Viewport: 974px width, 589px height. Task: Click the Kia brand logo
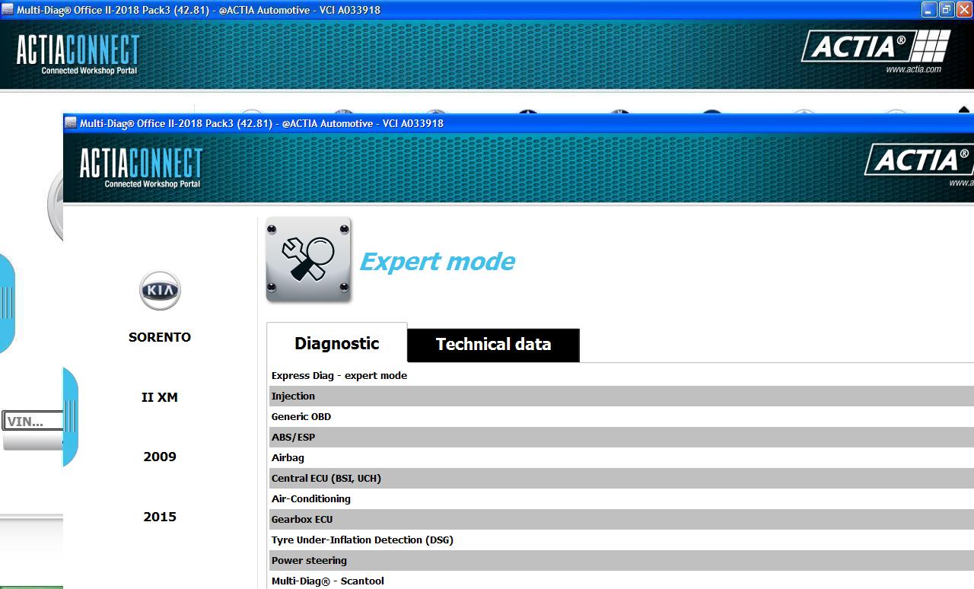pyautogui.click(x=160, y=290)
